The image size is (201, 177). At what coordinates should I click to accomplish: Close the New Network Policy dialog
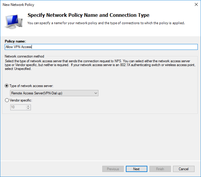(x=196, y=4)
